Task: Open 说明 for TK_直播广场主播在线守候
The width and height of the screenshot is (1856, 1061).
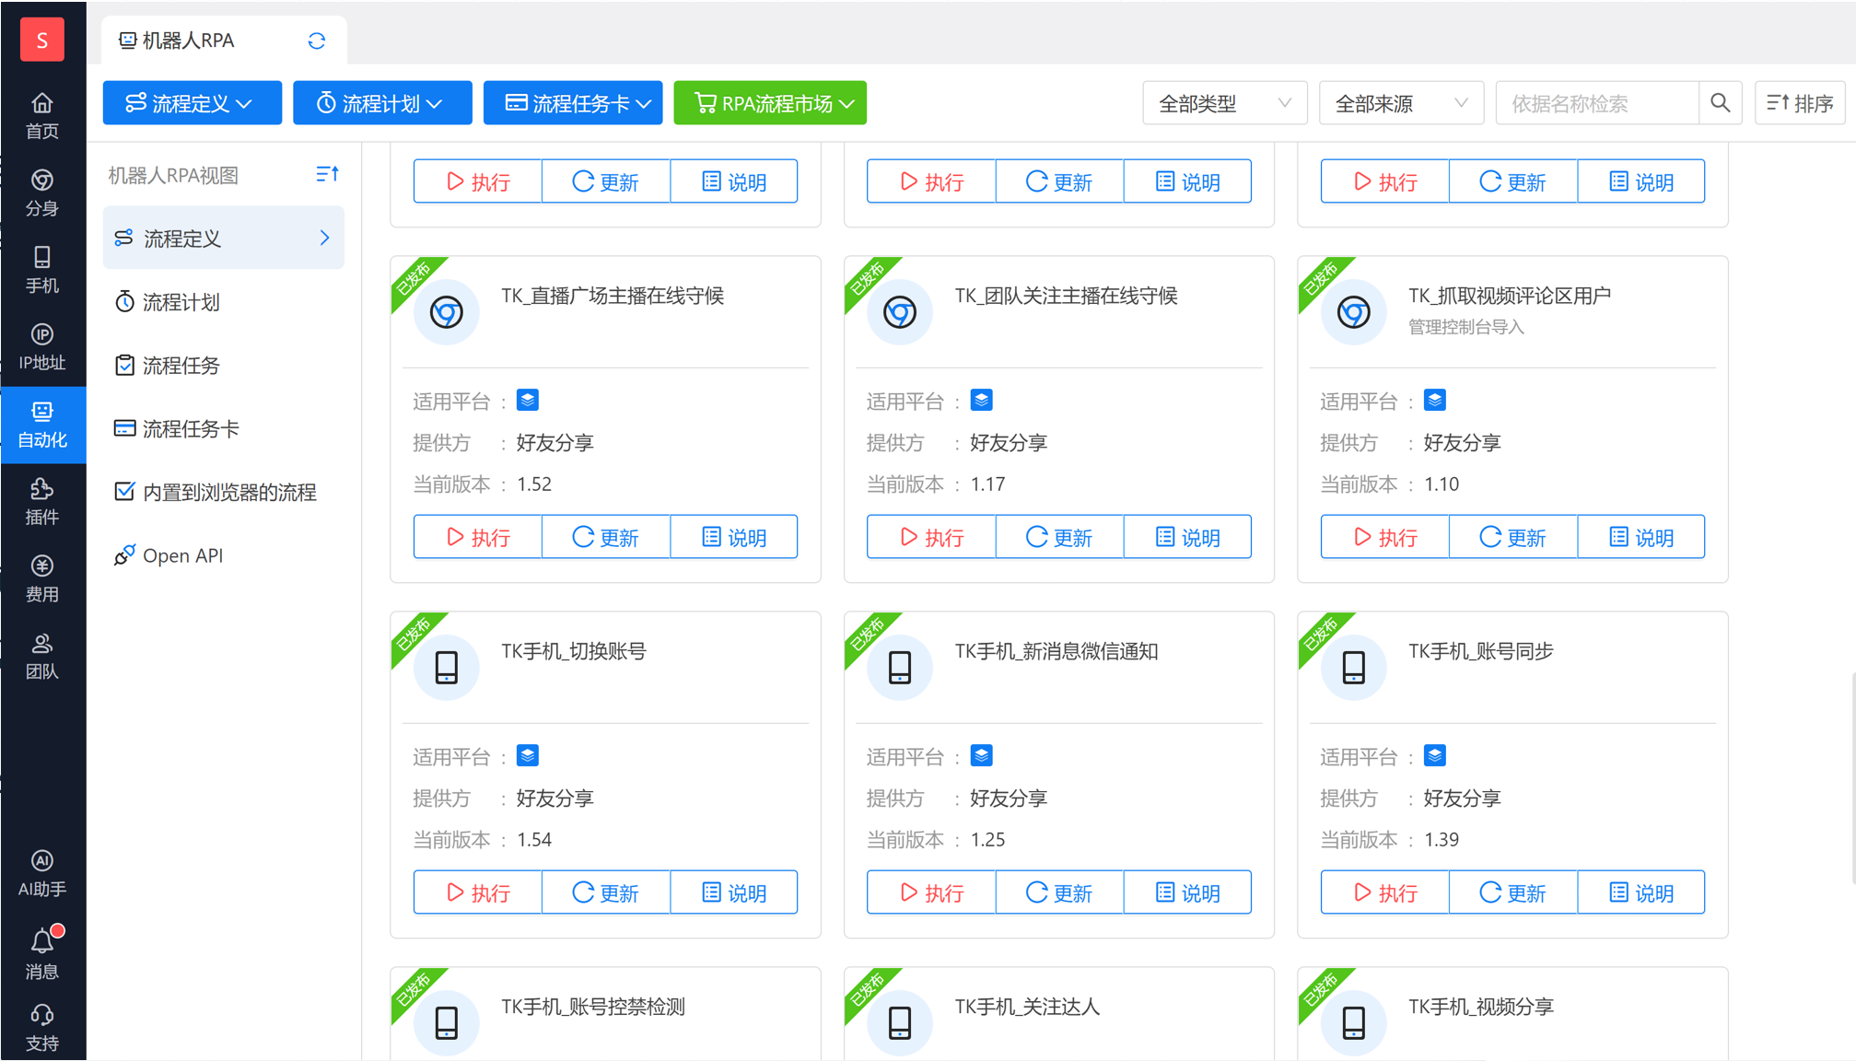Action: pos(733,537)
